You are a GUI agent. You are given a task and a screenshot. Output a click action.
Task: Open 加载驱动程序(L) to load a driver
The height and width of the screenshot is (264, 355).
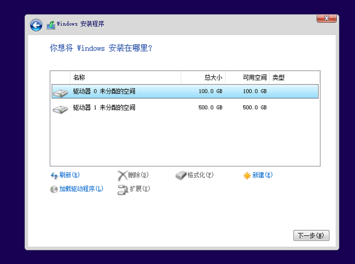pyautogui.click(x=81, y=189)
